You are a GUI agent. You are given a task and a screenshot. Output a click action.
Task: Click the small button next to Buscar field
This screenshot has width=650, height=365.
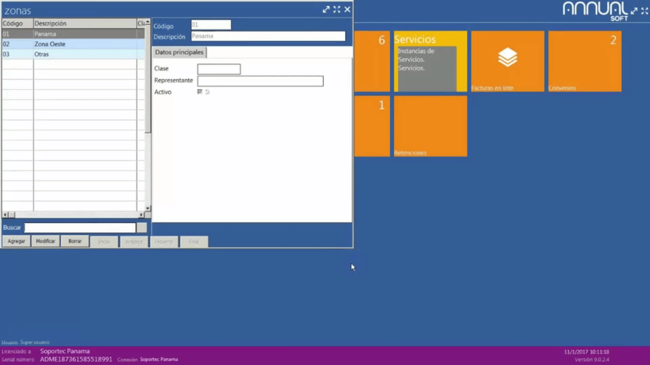pyautogui.click(x=142, y=228)
